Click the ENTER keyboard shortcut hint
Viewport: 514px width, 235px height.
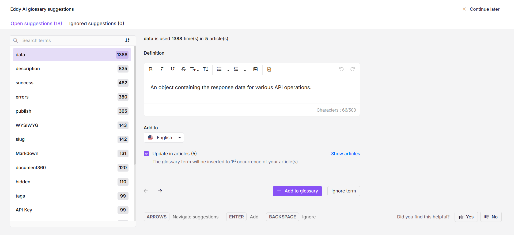pos(236,217)
